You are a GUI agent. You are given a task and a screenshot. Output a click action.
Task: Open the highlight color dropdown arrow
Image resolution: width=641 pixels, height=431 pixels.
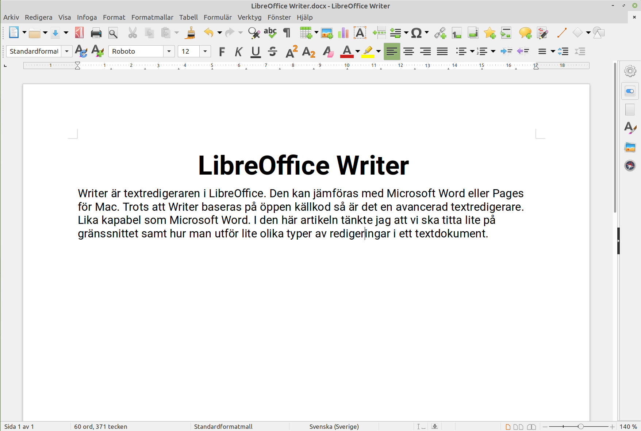(x=378, y=52)
